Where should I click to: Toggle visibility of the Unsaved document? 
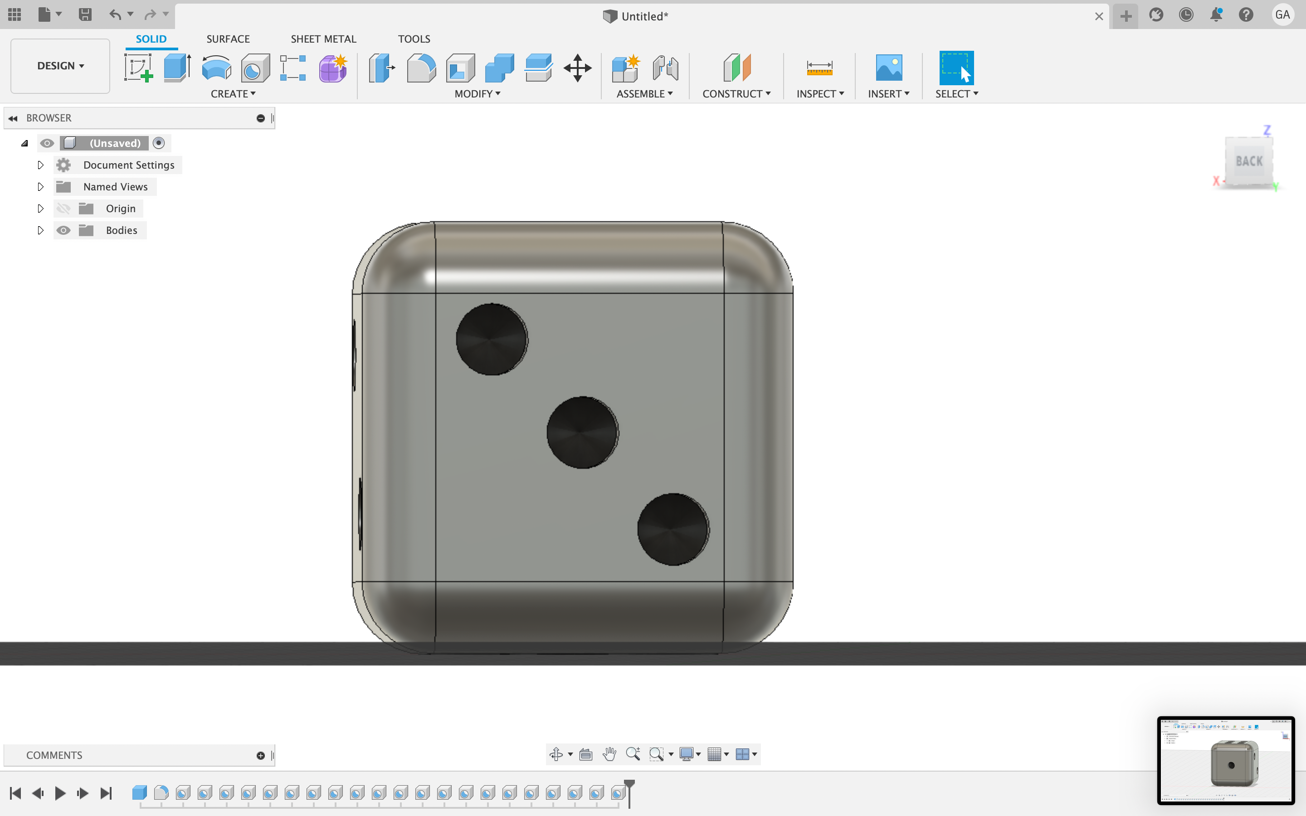(48, 143)
